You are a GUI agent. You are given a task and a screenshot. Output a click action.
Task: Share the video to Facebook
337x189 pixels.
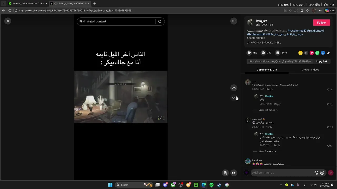323,53
